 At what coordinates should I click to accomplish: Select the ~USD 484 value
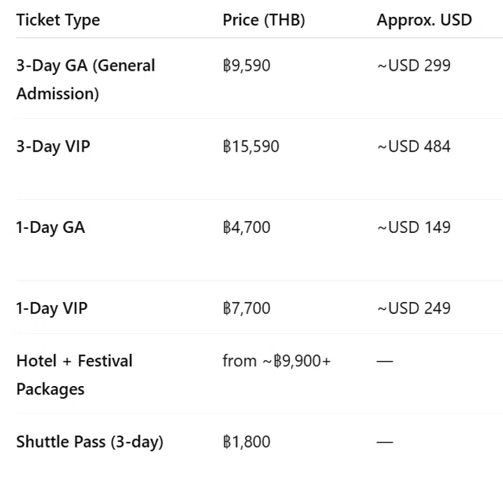pos(414,147)
